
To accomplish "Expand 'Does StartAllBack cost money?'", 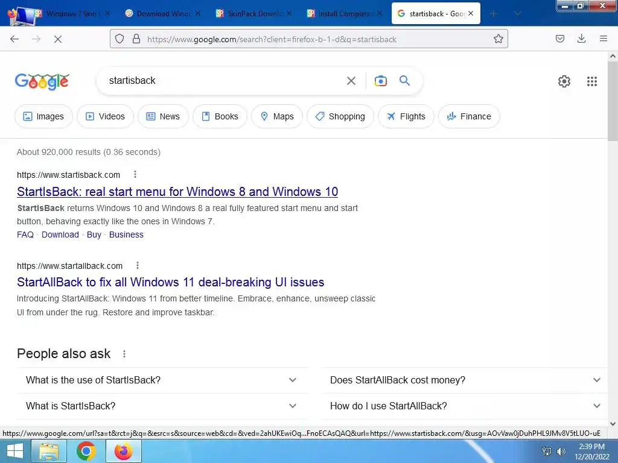I will coord(464,380).
